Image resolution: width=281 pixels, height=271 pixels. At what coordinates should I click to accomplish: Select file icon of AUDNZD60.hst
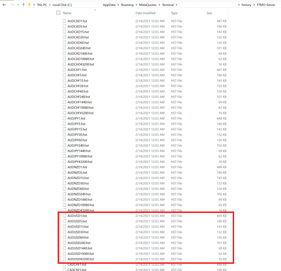pos(64,188)
